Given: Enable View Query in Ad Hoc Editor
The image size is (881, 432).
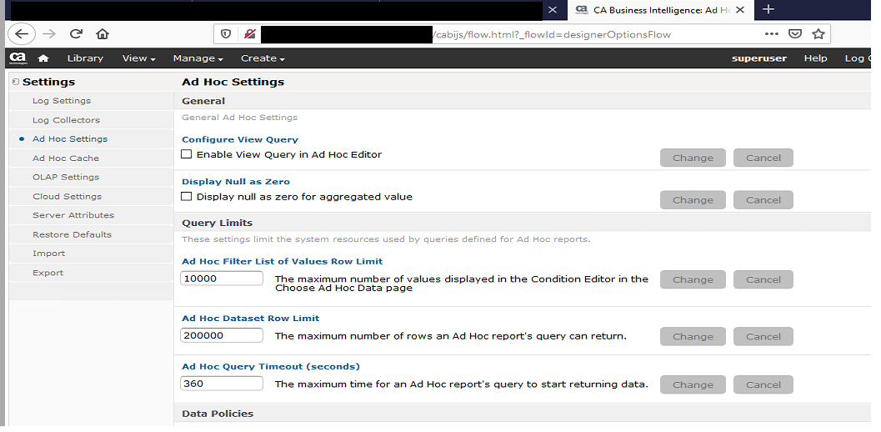Looking at the screenshot, I should click(x=187, y=154).
